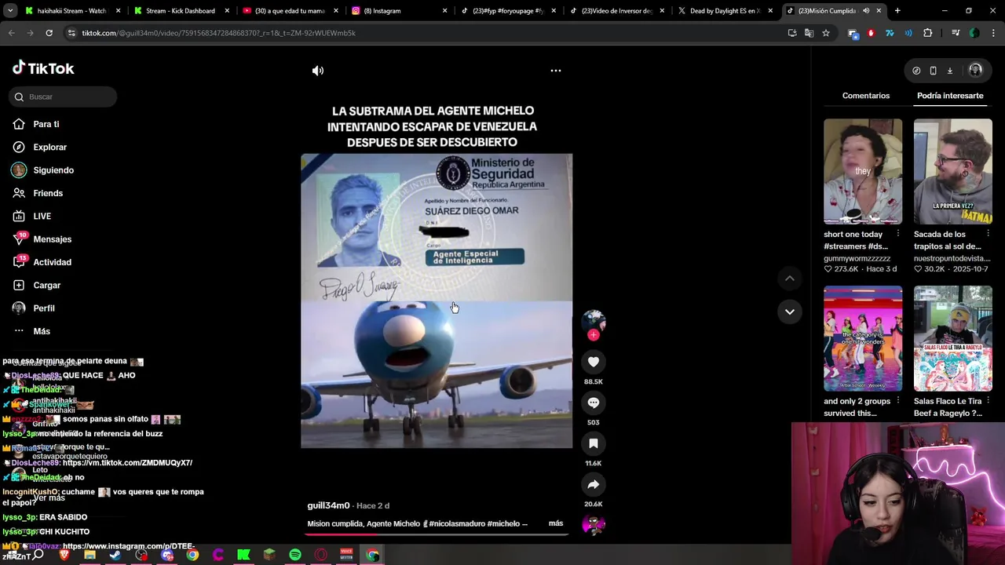
Task: Open the media control icon in toolbar
Action: point(956,33)
